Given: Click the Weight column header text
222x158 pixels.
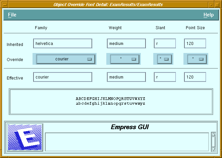Looking at the screenshot, I should point(115,28).
